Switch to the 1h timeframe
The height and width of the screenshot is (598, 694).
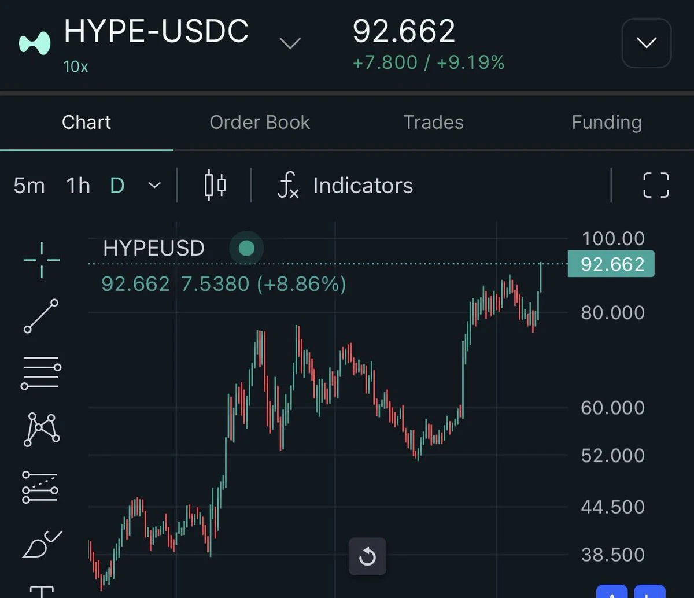click(x=78, y=186)
